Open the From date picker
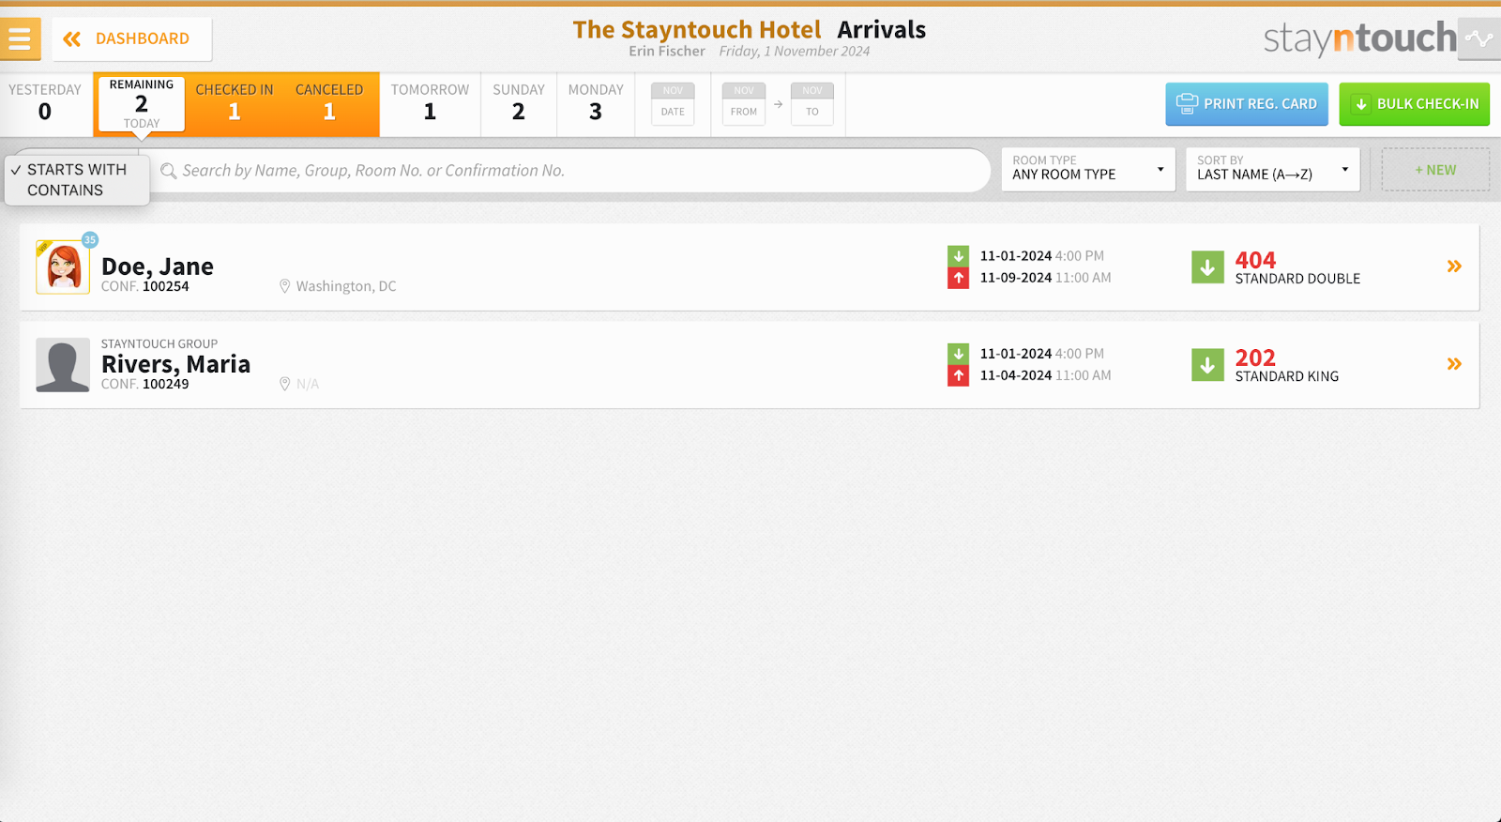Viewport: 1501px width, 822px height. 744,104
